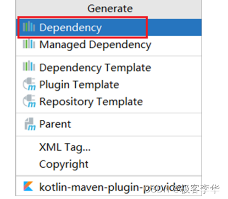This screenshot has width=228, height=199.
Task: Insert a Plugin Template
Action: pos(109,85)
